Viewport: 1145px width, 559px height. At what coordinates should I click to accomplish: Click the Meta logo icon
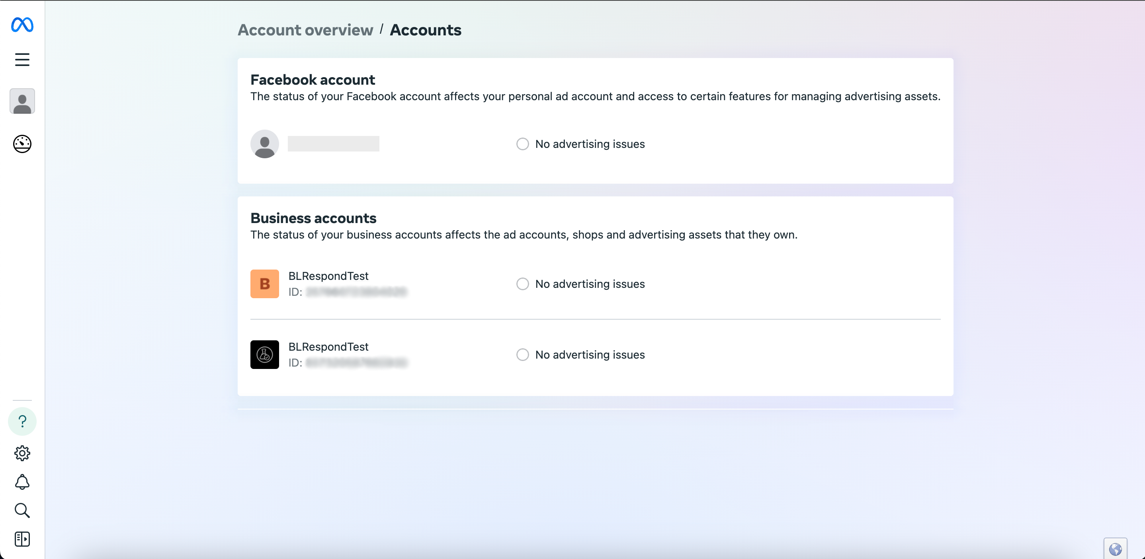pyautogui.click(x=22, y=25)
